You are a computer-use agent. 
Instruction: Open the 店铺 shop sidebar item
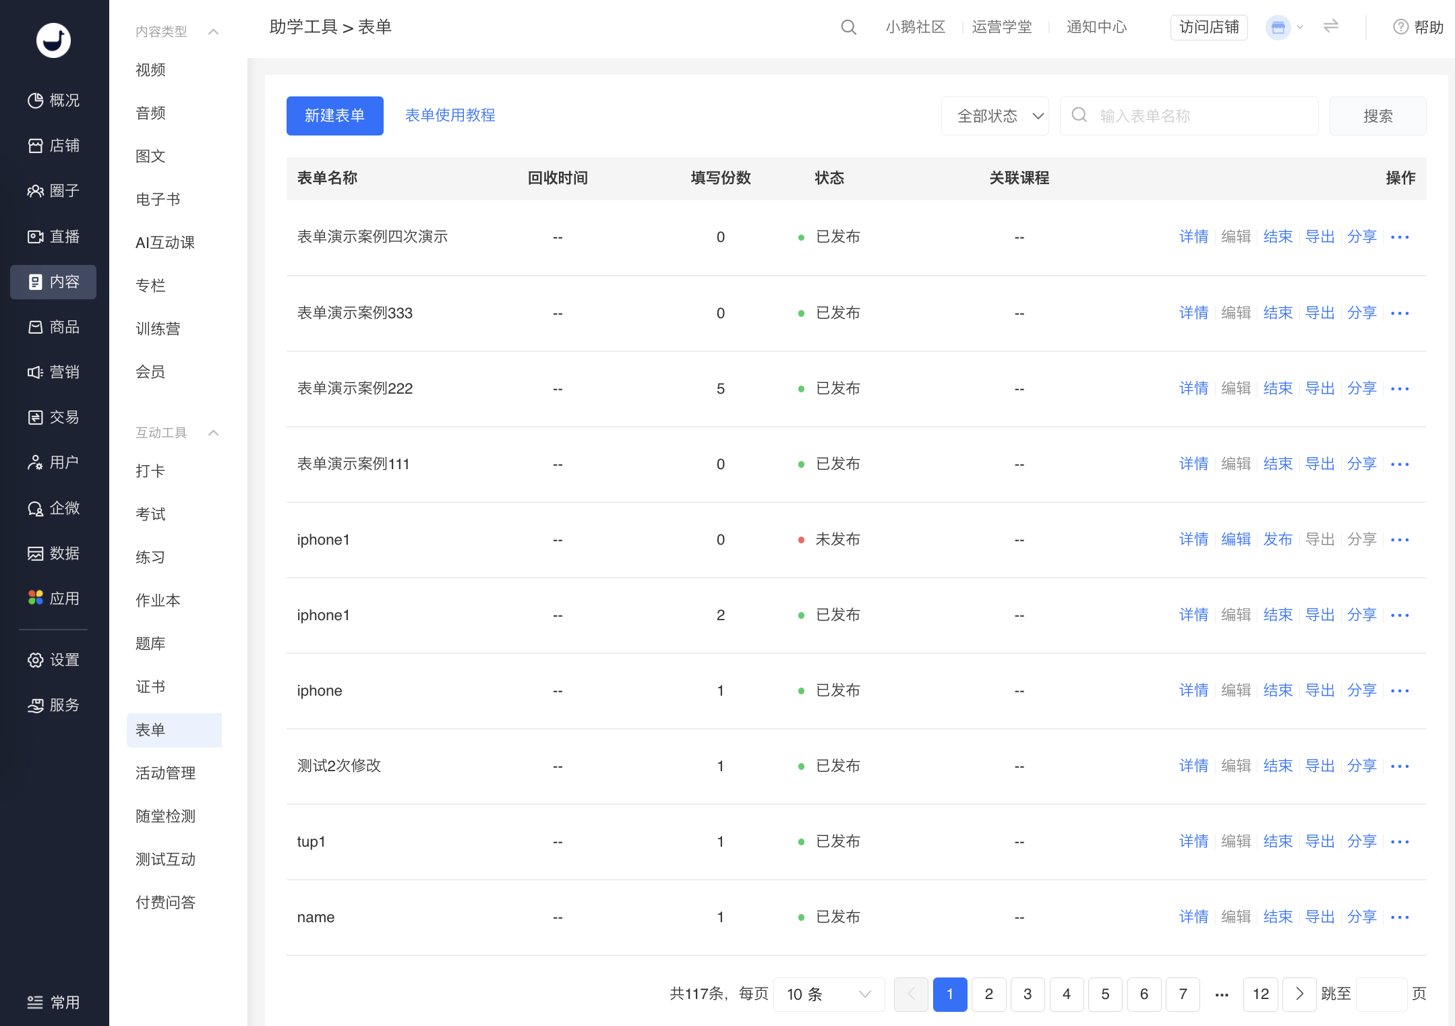[x=53, y=146]
